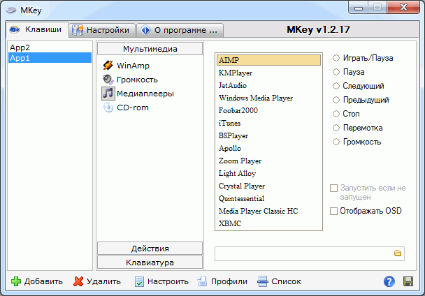
Task: Click the Настроить checklist icon
Action: pos(139,281)
